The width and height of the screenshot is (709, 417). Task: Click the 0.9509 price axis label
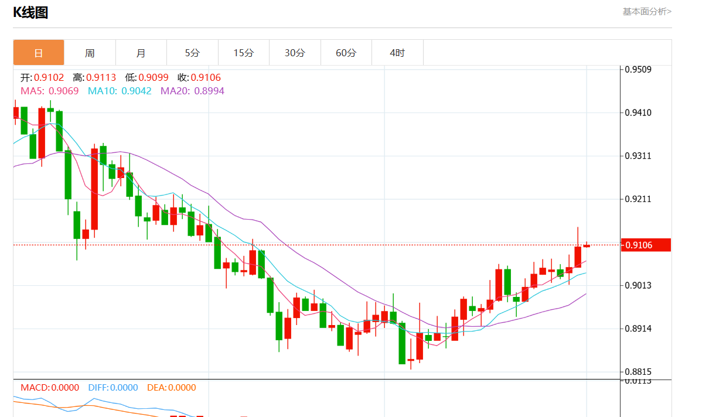(638, 70)
